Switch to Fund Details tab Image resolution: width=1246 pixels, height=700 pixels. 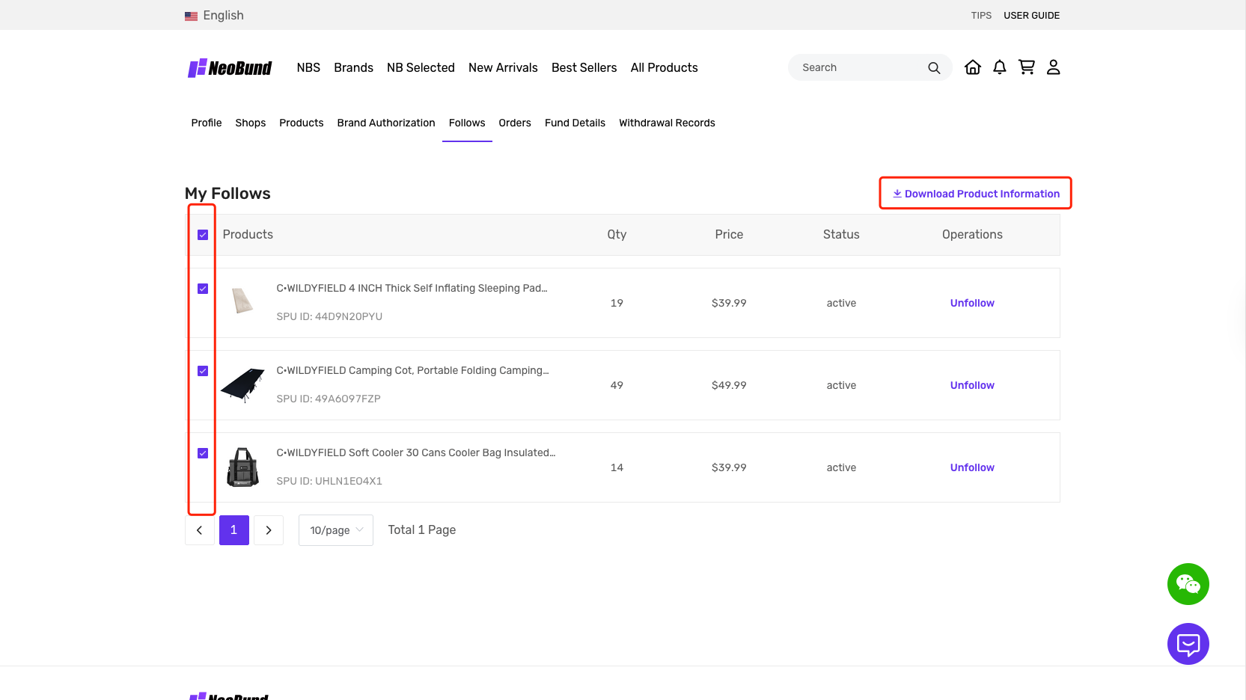(575, 123)
